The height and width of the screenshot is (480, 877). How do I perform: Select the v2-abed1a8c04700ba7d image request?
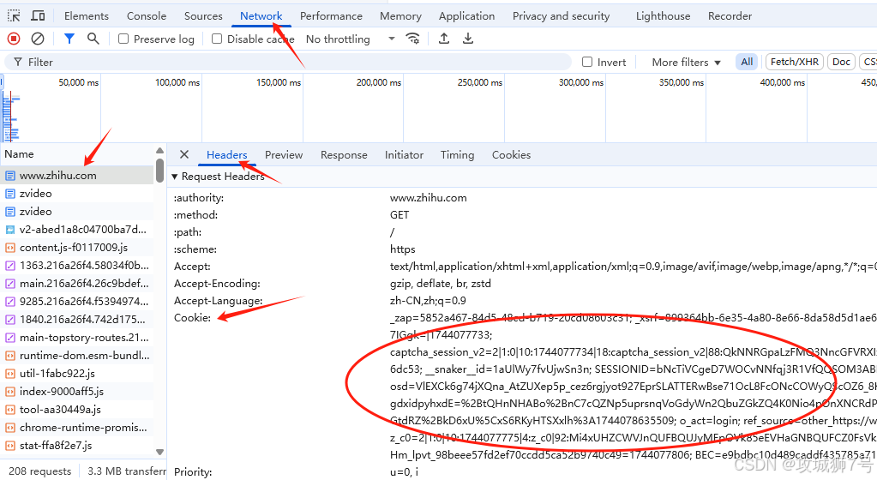point(76,230)
